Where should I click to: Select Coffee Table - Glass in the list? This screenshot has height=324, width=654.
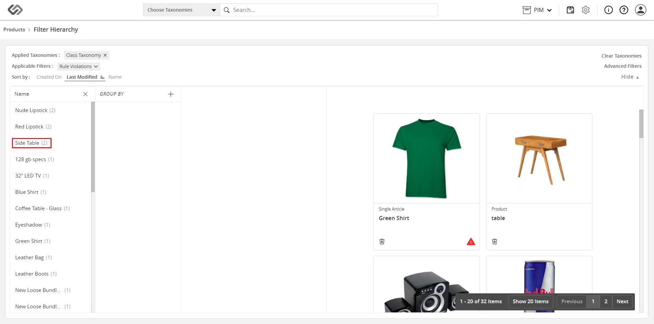tap(42, 209)
